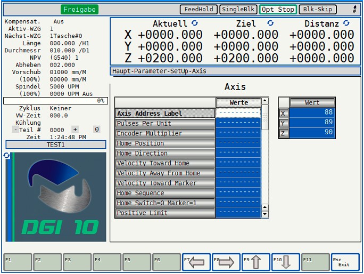
Task: Click the Y axis value 89
Action: pyautogui.click(x=312, y=123)
